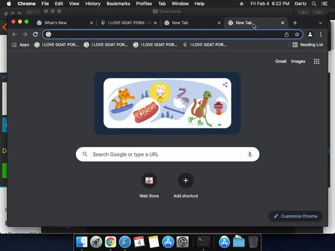Image resolution: width=335 pixels, height=251 pixels.
Task: Open the Chrome profile avatar button
Action: pos(310,34)
